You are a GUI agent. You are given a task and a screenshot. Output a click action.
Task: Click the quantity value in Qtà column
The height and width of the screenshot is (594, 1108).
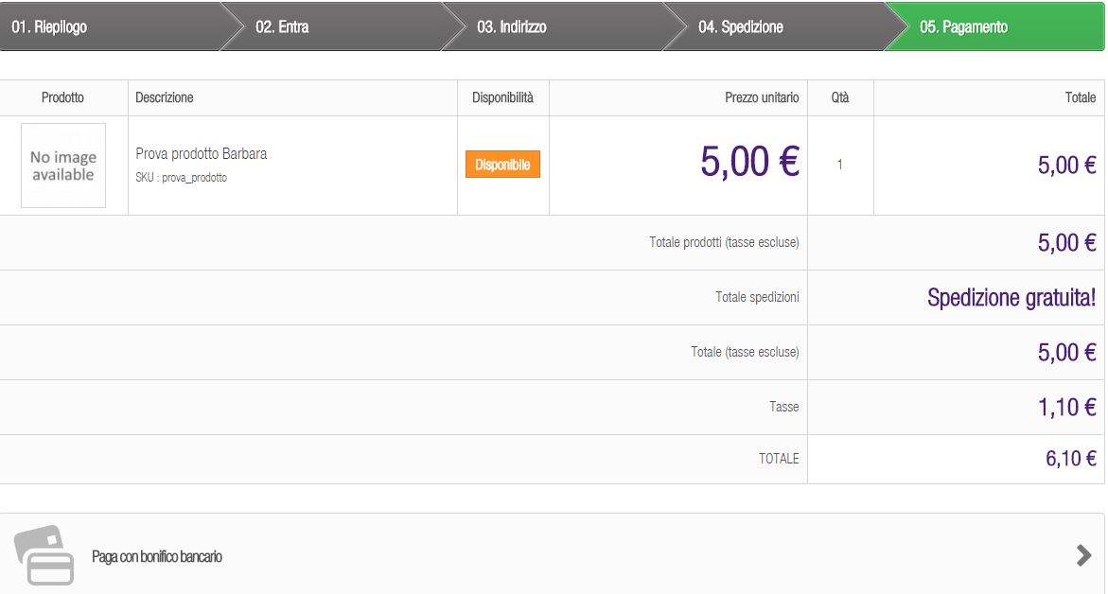point(839,165)
